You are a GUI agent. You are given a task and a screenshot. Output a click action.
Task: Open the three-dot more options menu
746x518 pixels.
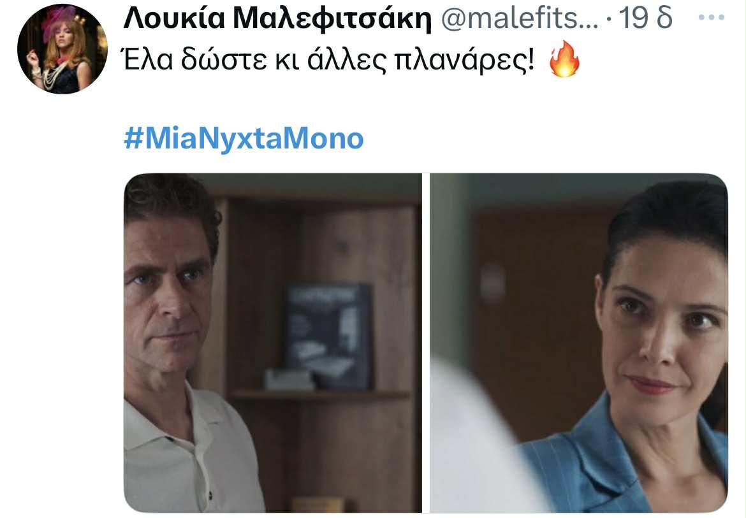[x=712, y=18]
